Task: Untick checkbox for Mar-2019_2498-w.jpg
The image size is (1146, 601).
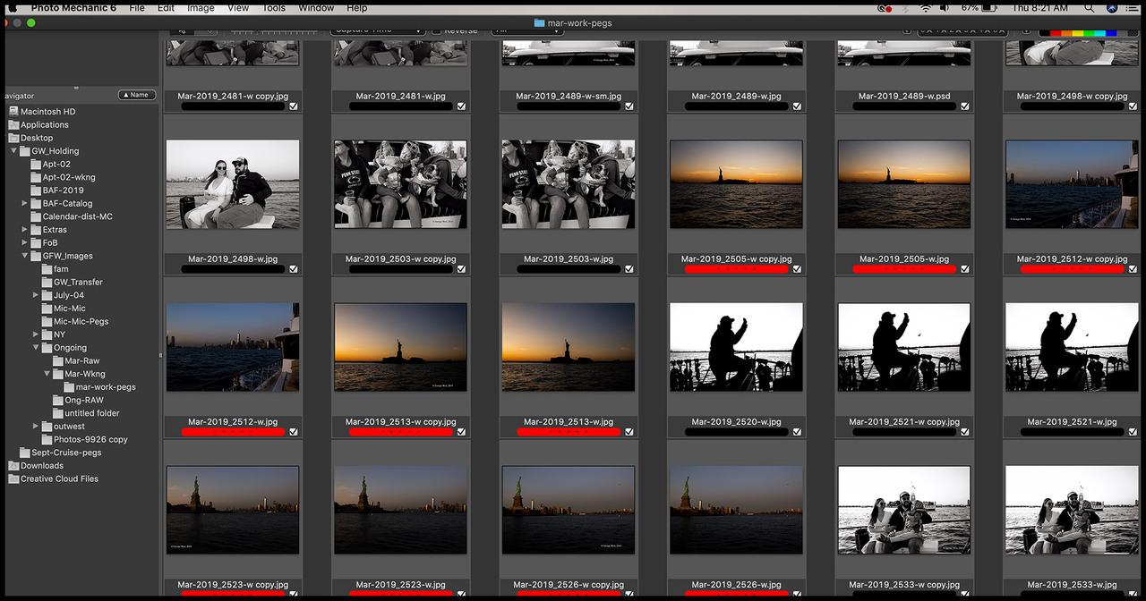Action: (x=294, y=268)
